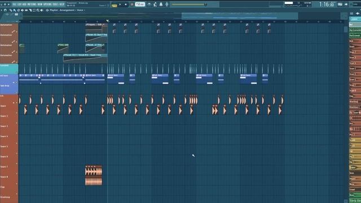Click the Play button in transport
361x203 pixels.
pyautogui.click(x=120, y=5)
